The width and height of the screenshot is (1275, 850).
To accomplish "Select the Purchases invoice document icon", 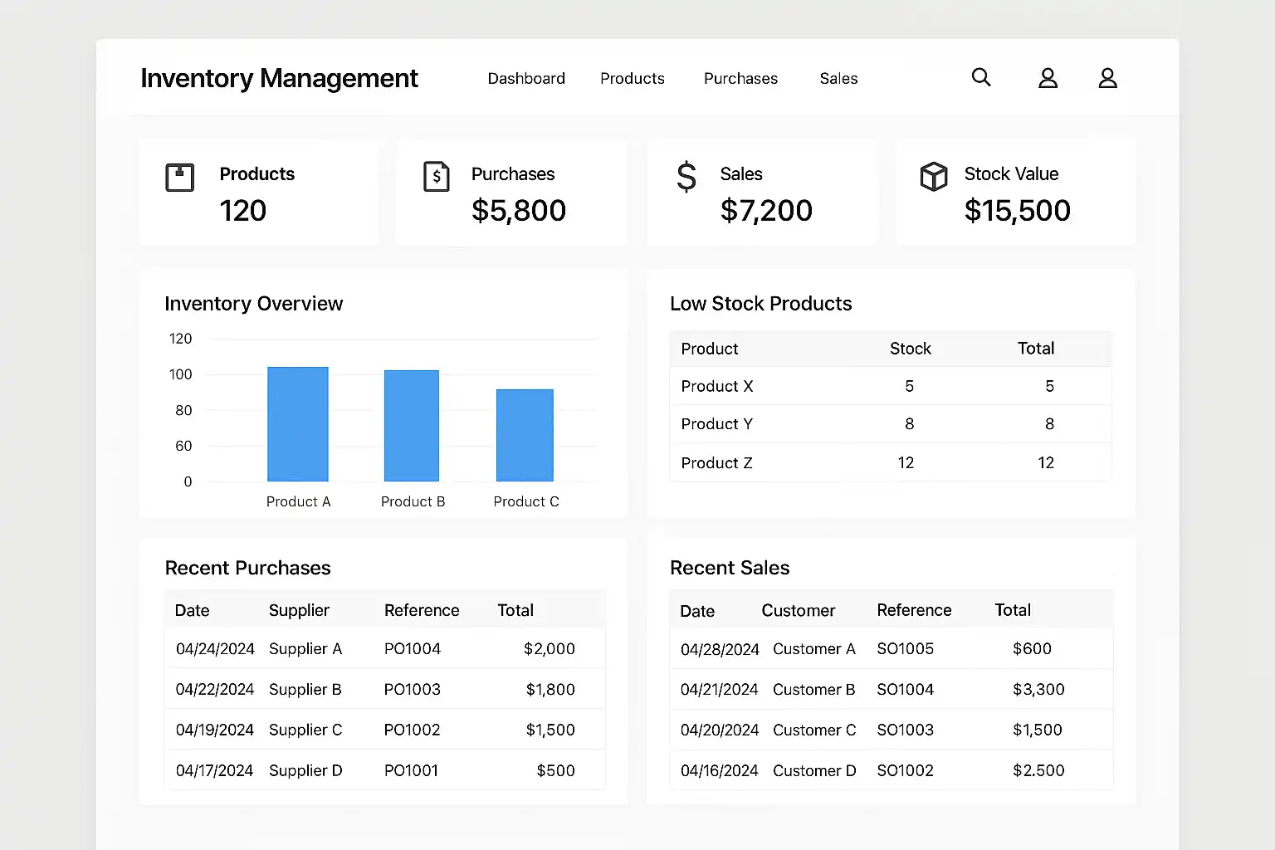I will coord(437,177).
